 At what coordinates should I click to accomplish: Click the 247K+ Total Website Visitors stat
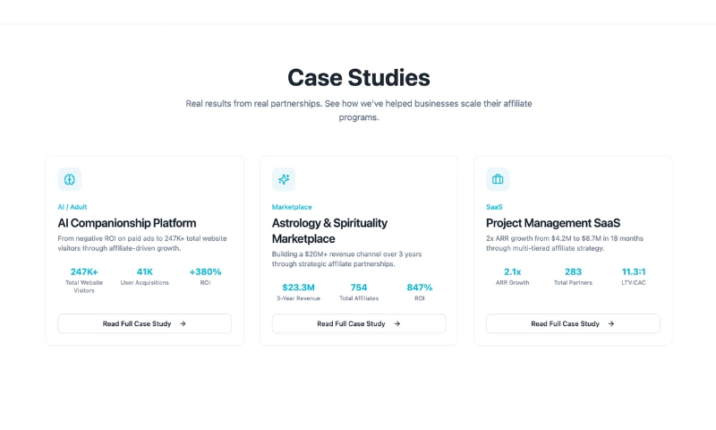point(84,279)
